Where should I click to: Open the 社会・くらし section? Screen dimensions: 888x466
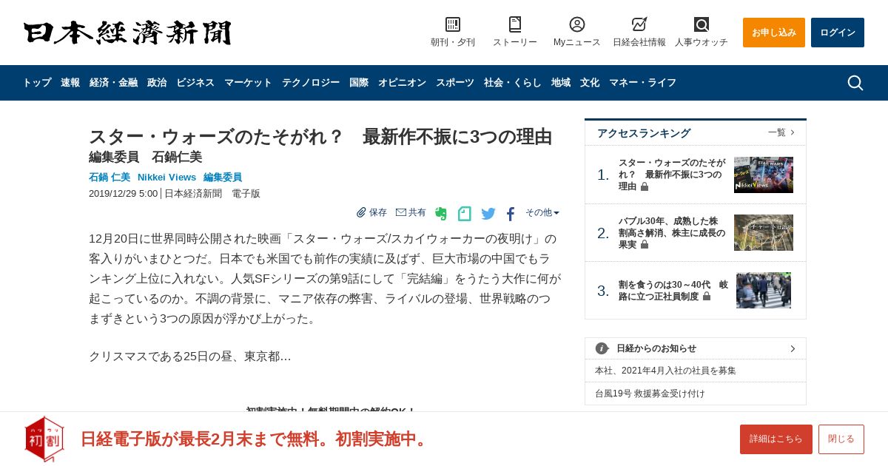[x=513, y=83]
